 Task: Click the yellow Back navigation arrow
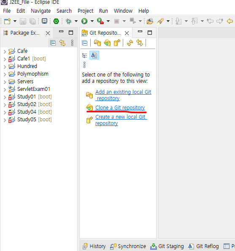[230, 21]
